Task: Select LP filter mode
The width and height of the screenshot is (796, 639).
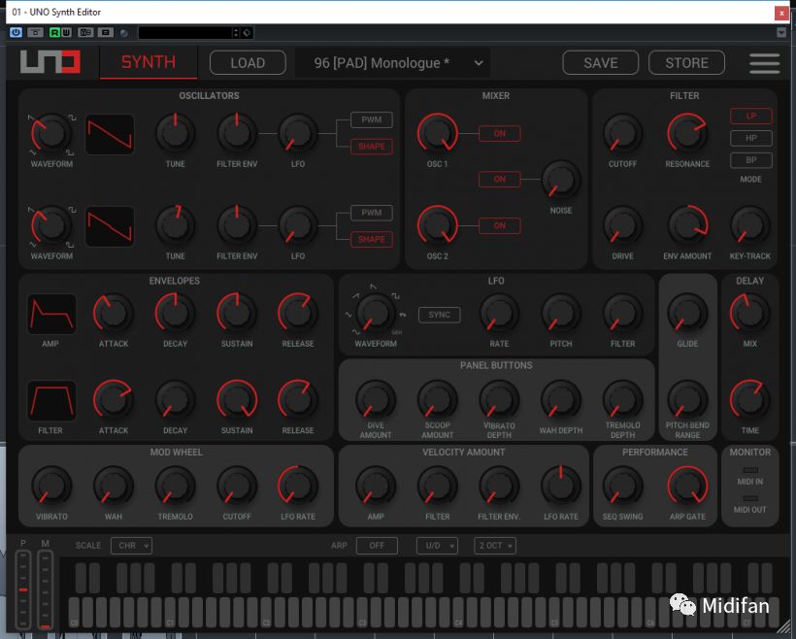Action: pyautogui.click(x=751, y=116)
